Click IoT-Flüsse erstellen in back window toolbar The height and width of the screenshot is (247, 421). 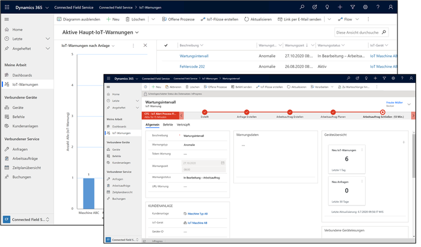[220, 19]
